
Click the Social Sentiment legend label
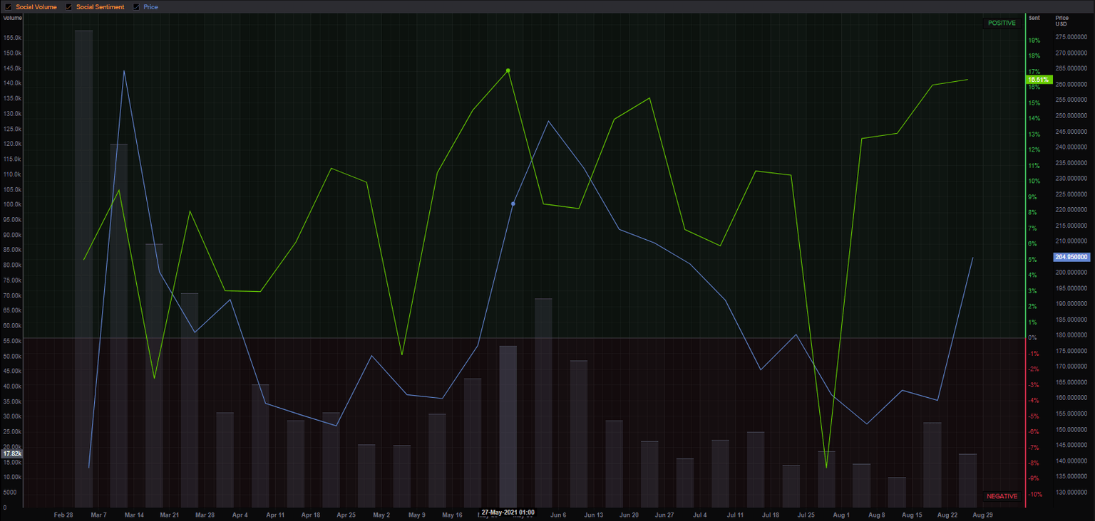tap(100, 7)
